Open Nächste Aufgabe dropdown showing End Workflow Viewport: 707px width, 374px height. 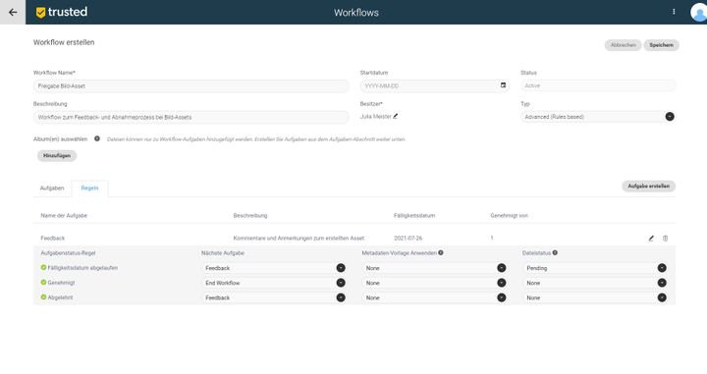click(x=274, y=283)
